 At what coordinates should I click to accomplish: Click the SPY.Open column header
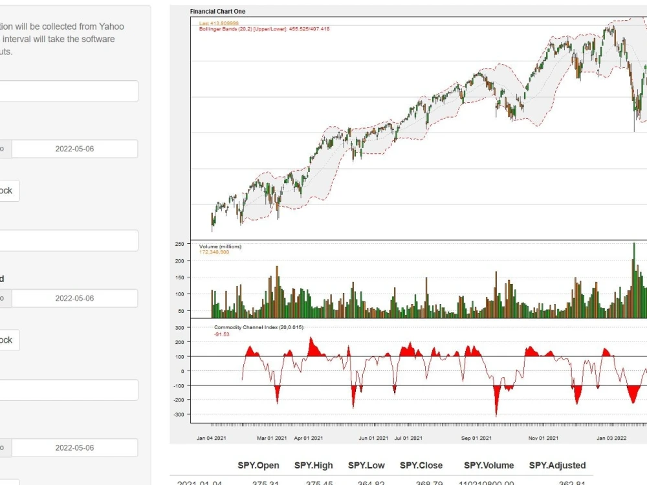click(258, 466)
